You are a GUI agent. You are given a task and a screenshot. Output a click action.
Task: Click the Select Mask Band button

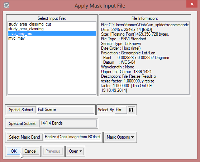[24, 137]
